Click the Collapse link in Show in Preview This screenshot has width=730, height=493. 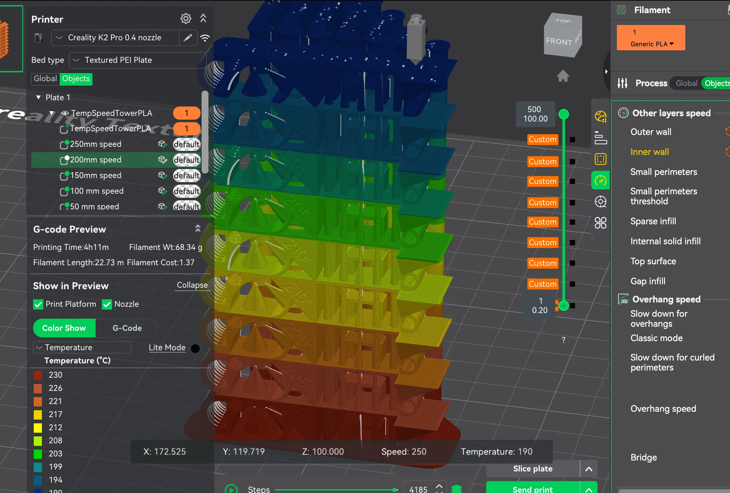(x=192, y=285)
